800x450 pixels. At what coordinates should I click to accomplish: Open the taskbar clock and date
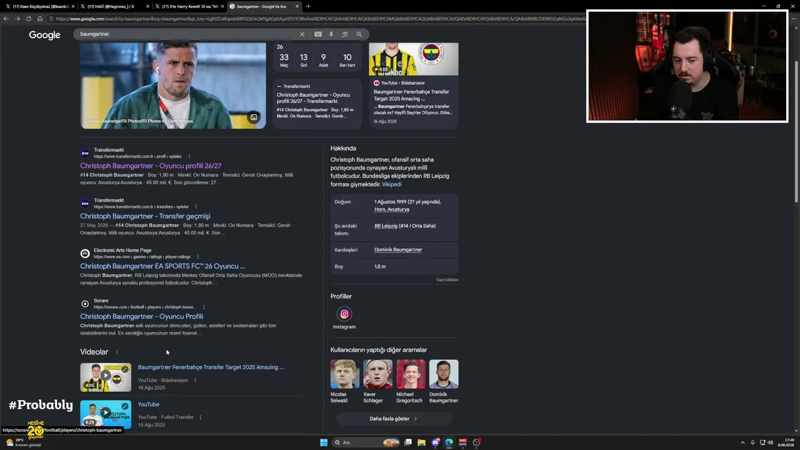click(x=786, y=442)
